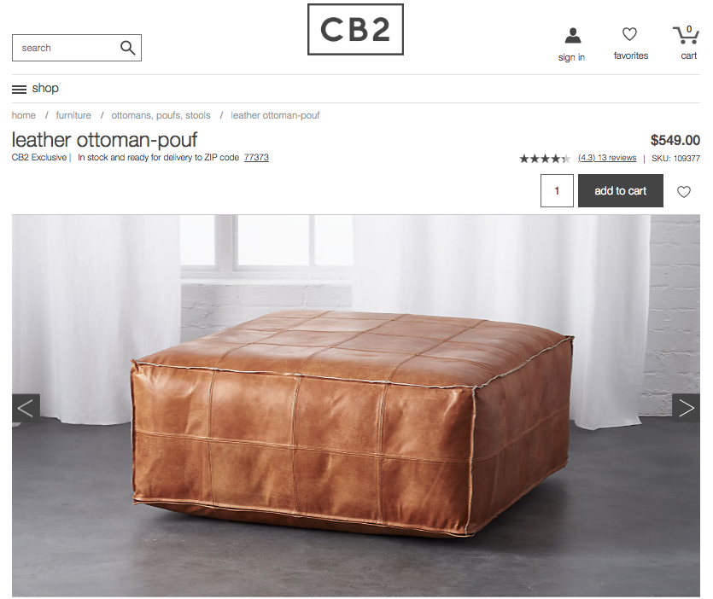The image size is (713, 599).
Task: Click the search magnifier icon
Action: pos(127,48)
